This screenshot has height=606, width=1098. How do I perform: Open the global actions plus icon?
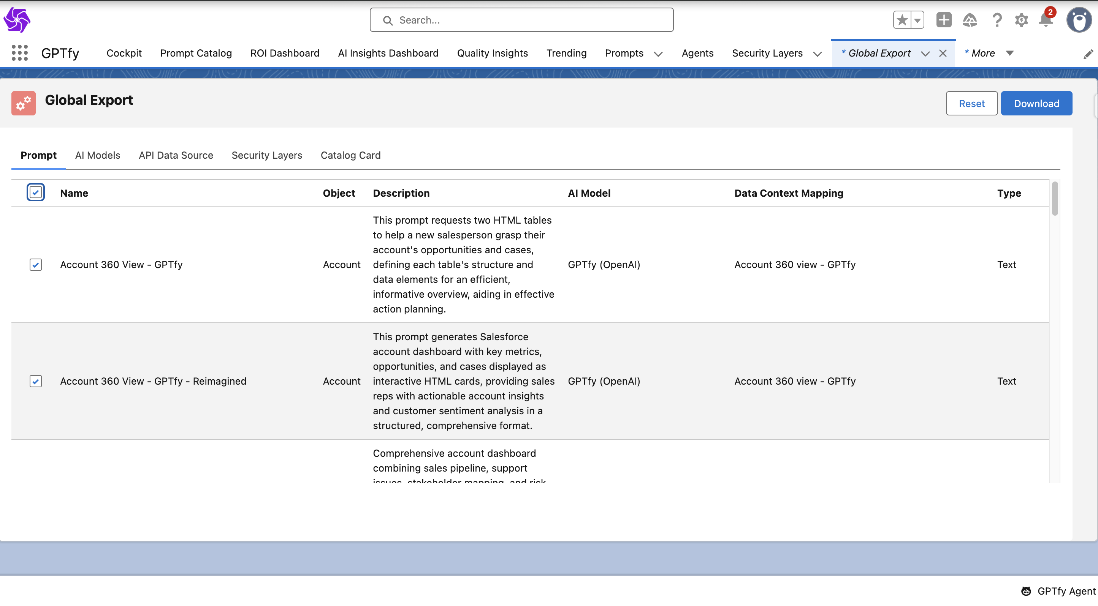click(x=943, y=20)
